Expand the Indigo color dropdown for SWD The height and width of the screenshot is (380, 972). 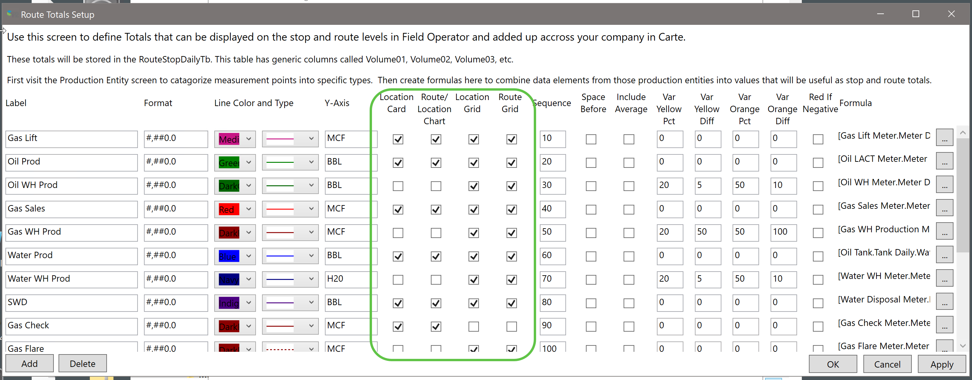point(249,303)
